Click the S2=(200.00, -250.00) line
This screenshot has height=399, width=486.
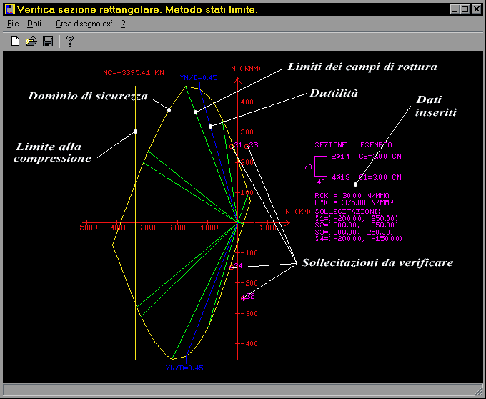tap(357, 225)
